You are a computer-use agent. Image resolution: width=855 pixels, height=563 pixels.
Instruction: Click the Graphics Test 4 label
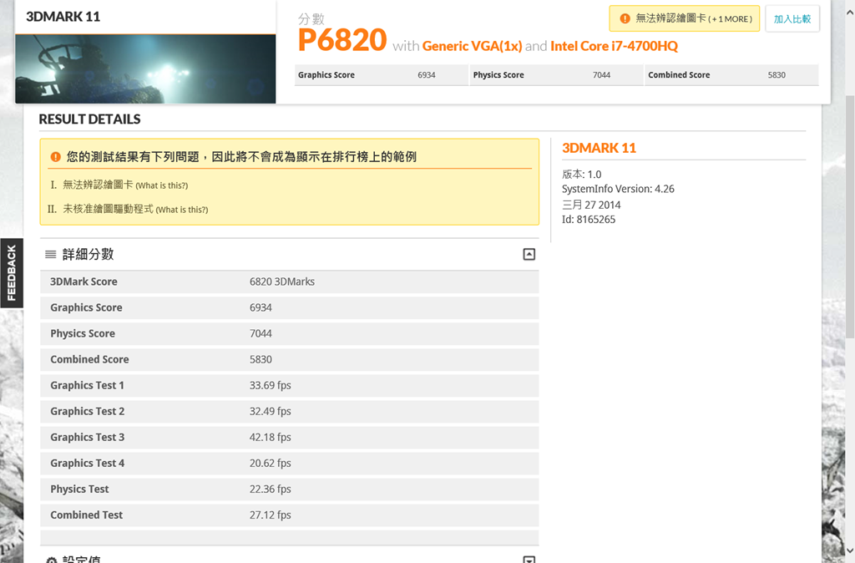87,463
